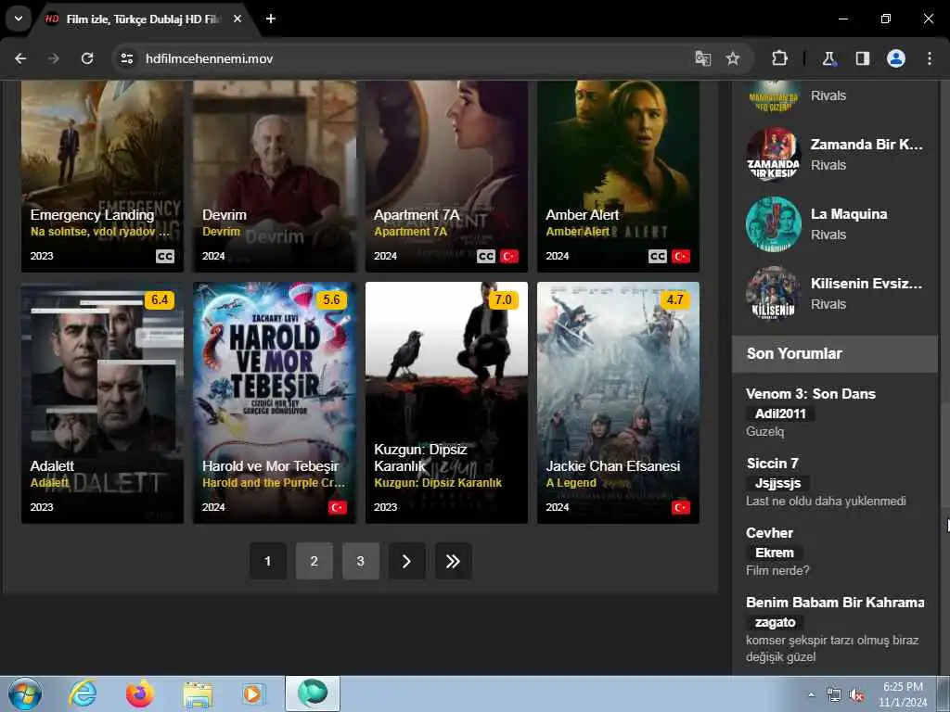
Task: Open the Chrome three-dot menu
Action: tap(930, 58)
